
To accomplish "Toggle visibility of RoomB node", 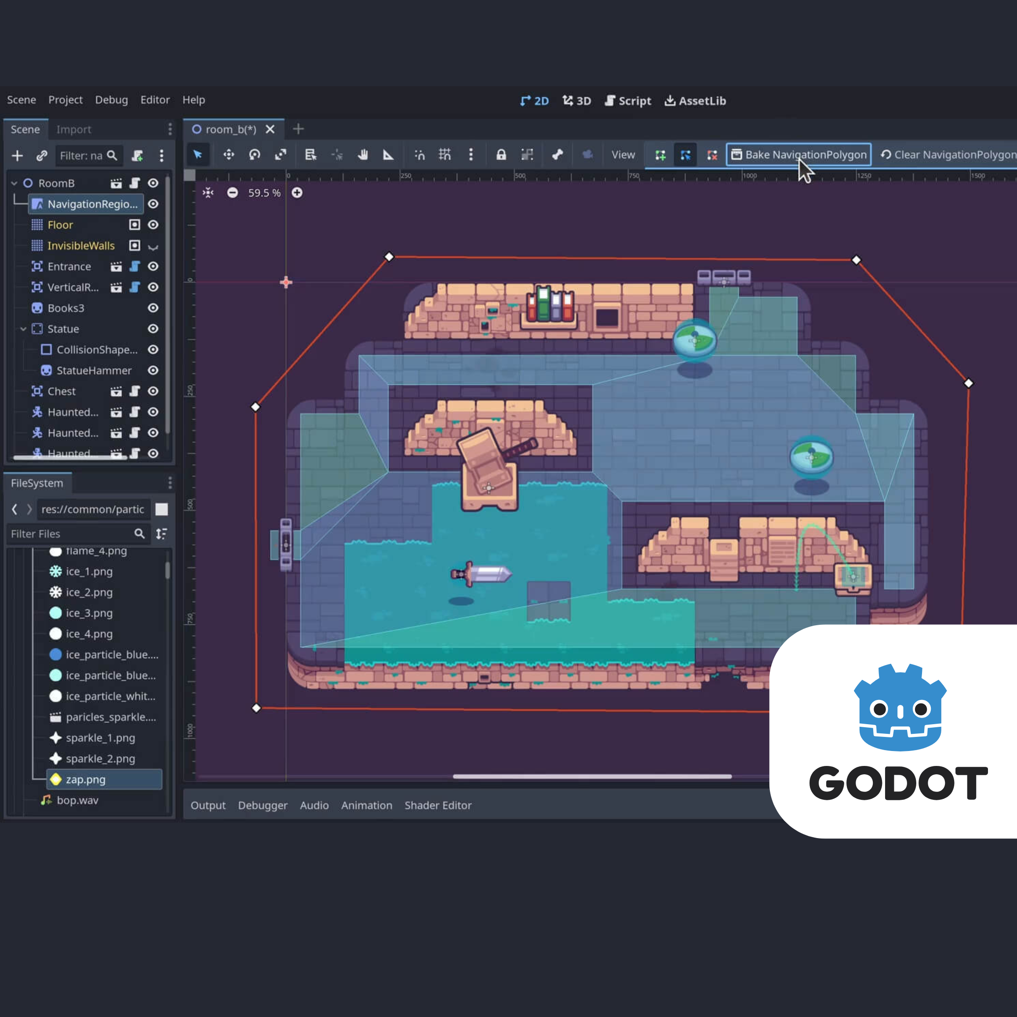I will coord(153,183).
